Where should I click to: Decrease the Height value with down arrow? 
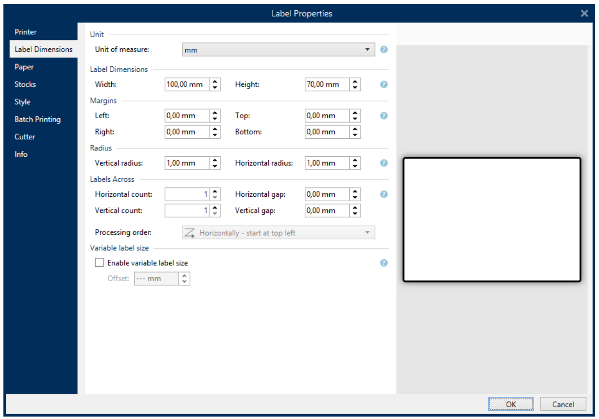355,87
